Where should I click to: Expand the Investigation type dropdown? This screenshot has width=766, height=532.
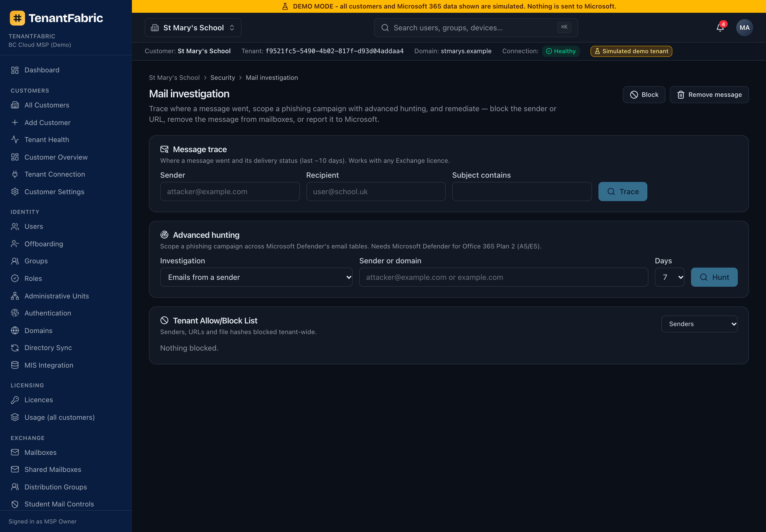pyautogui.click(x=256, y=277)
